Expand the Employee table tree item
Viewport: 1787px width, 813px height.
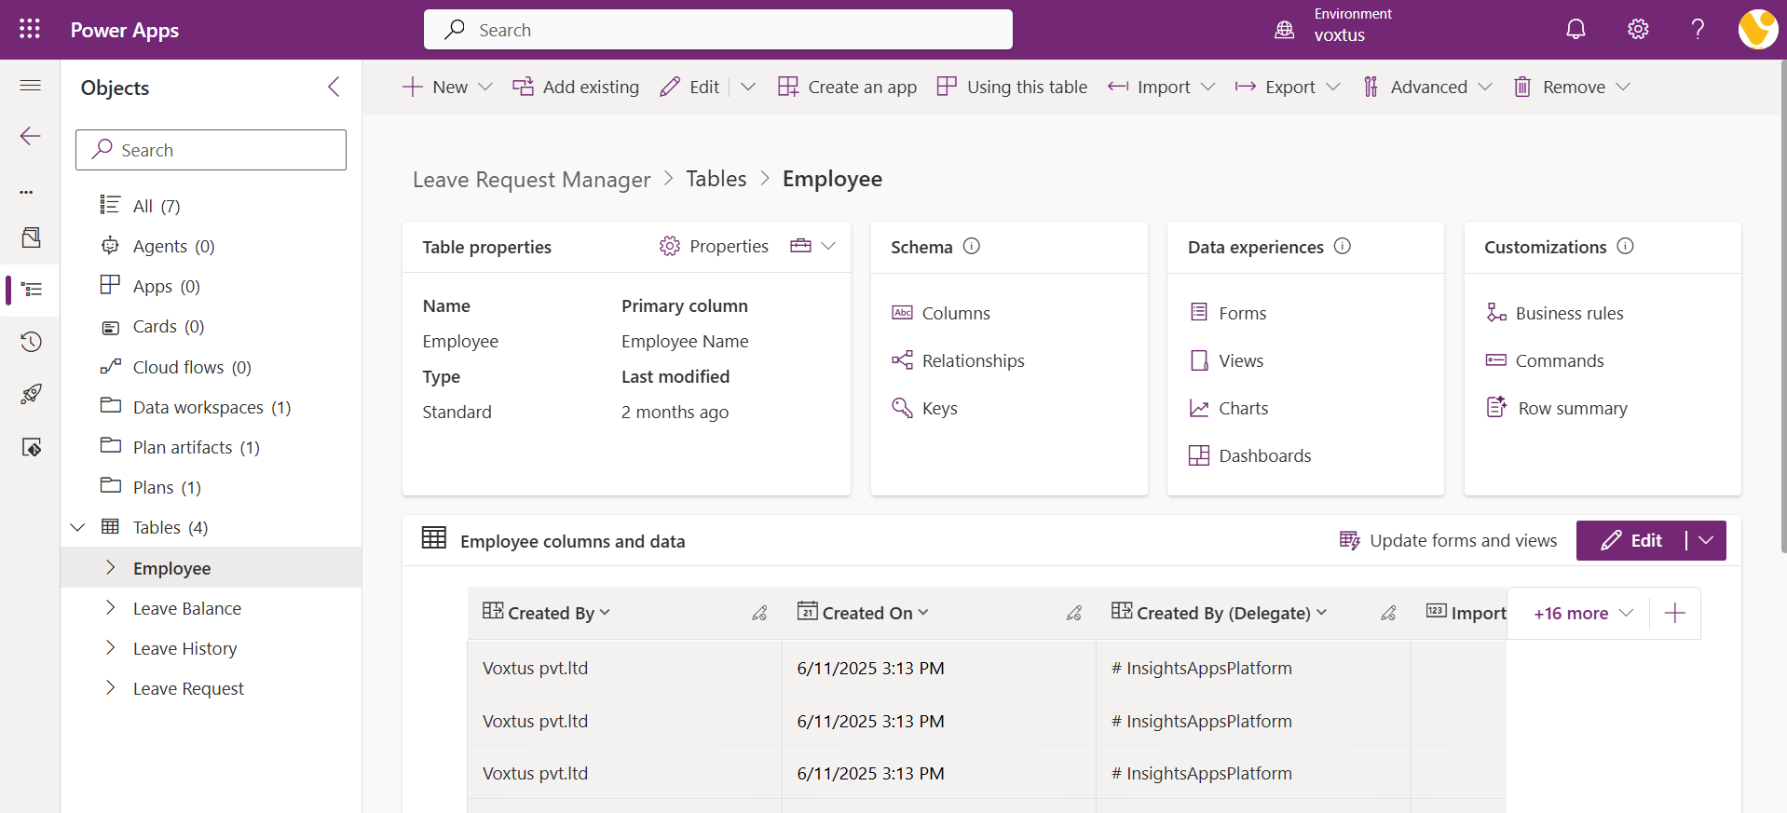pos(110,567)
